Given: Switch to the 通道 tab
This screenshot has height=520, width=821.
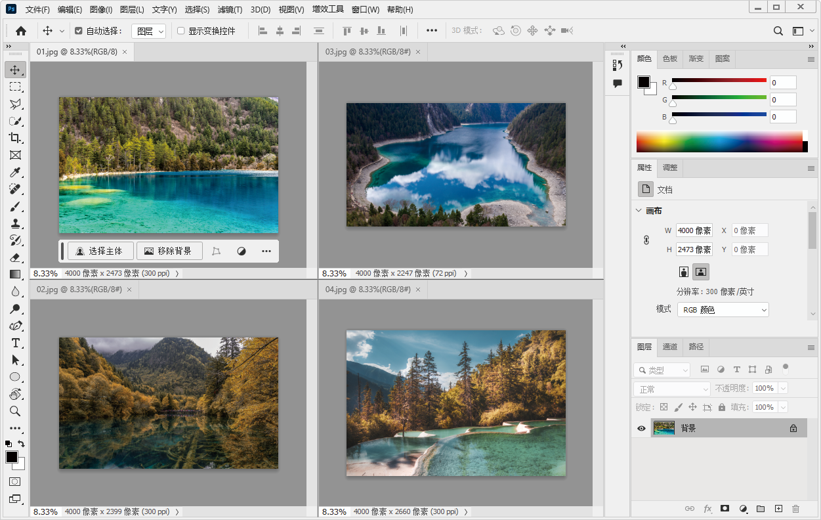Looking at the screenshot, I should [669, 347].
